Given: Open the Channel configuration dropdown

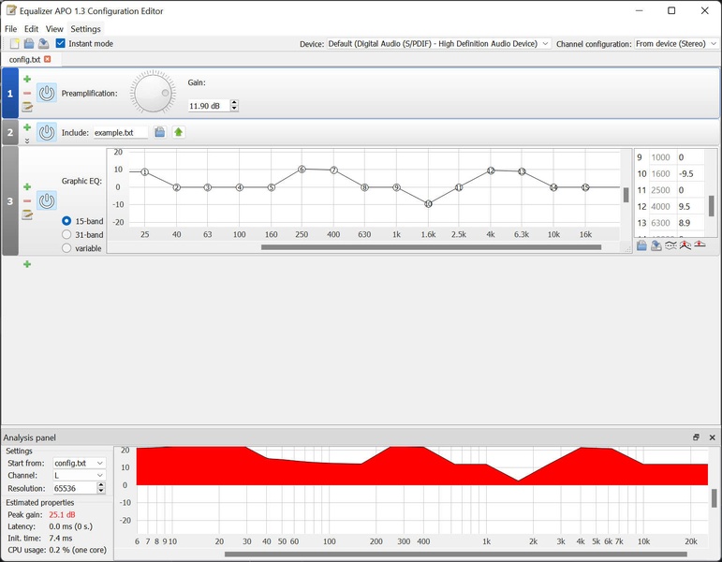Looking at the screenshot, I should pos(674,44).
